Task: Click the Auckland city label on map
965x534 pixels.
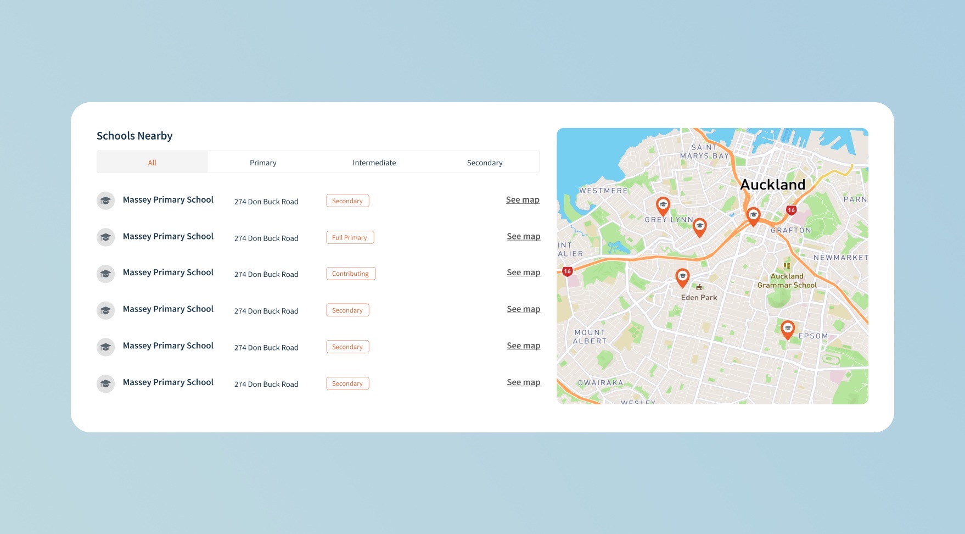Action: click(773, 185)
